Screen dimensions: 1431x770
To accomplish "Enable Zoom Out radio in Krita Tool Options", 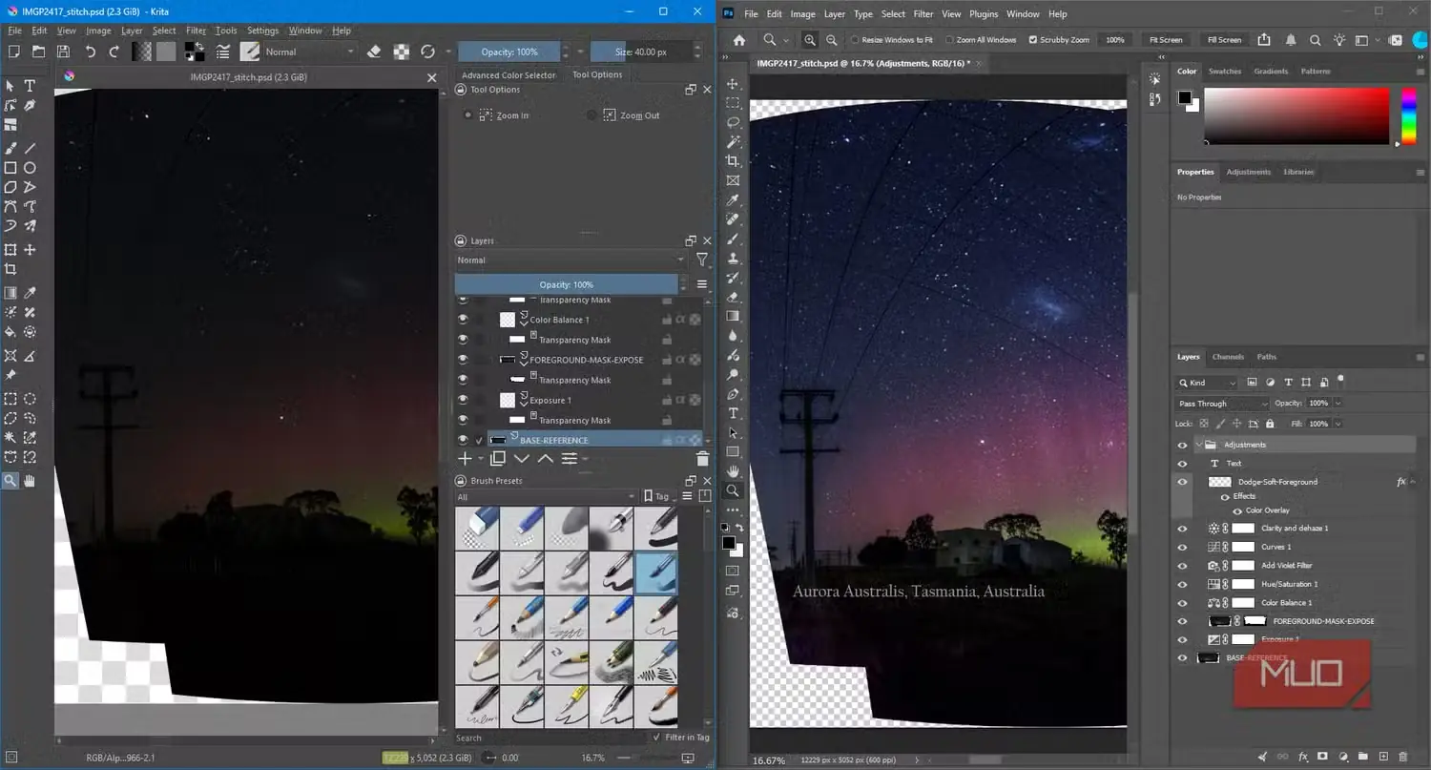I will pyautogui.click(x=591, y=115).
